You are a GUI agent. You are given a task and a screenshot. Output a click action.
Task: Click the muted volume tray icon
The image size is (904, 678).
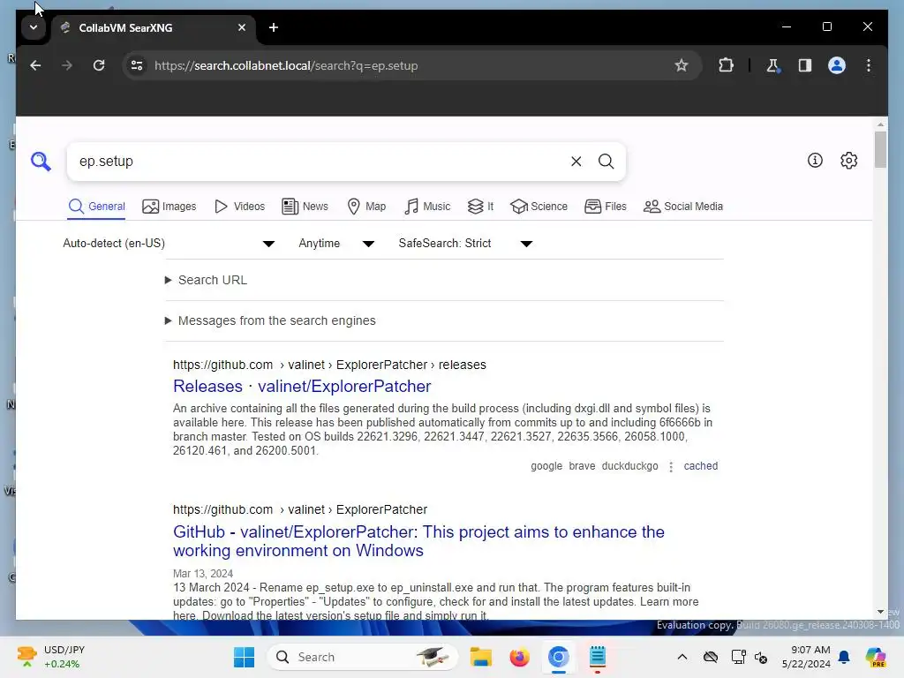point(761,657)
